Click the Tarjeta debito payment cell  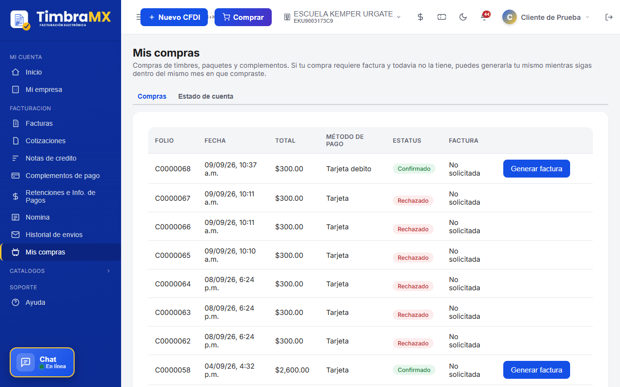click(x=349, y=169)
